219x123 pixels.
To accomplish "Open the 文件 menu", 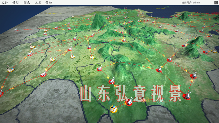I will pos(5,3).
